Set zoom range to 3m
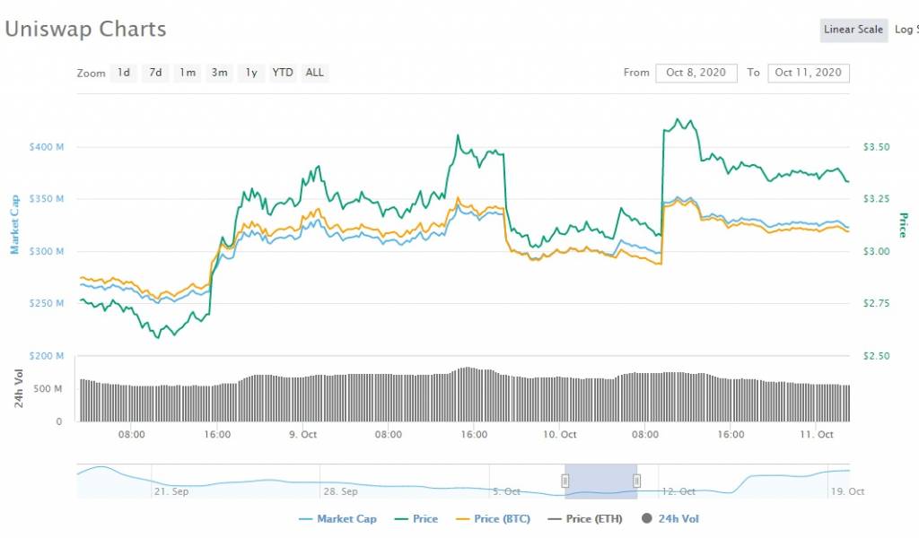The width and height of the screenshot is (919, 538). [219, 73]
